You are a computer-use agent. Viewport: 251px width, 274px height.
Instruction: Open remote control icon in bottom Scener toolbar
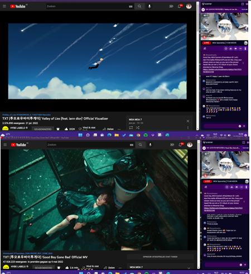(246, 187)
